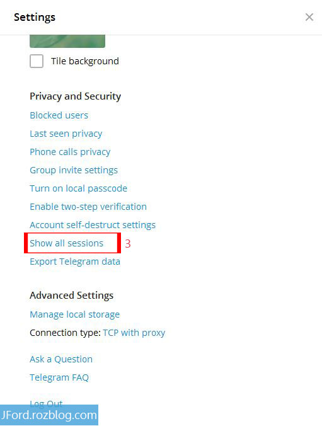Open Manage local storage
Viewport: 322px width, 426px height.
(x=75, y=314)
